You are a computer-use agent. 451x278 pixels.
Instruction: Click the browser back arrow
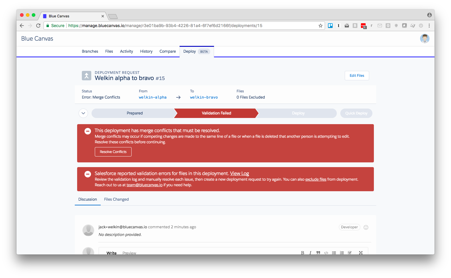coord(22,26)
